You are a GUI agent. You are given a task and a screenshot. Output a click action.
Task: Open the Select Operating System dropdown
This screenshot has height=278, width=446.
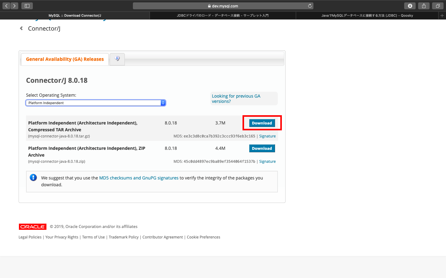96,103
